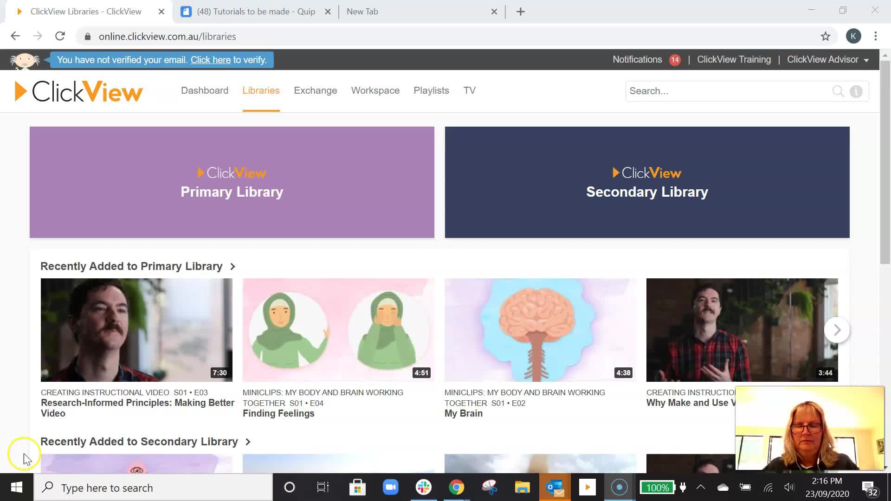This screenshot has height=501, width=891.
Task: Click the browser forward arrow
Action: pos(38,36)
